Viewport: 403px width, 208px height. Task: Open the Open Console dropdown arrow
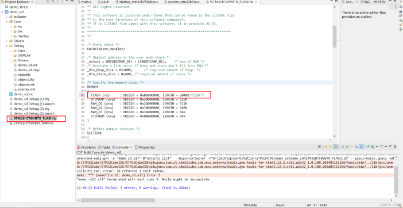click(386, 147)
